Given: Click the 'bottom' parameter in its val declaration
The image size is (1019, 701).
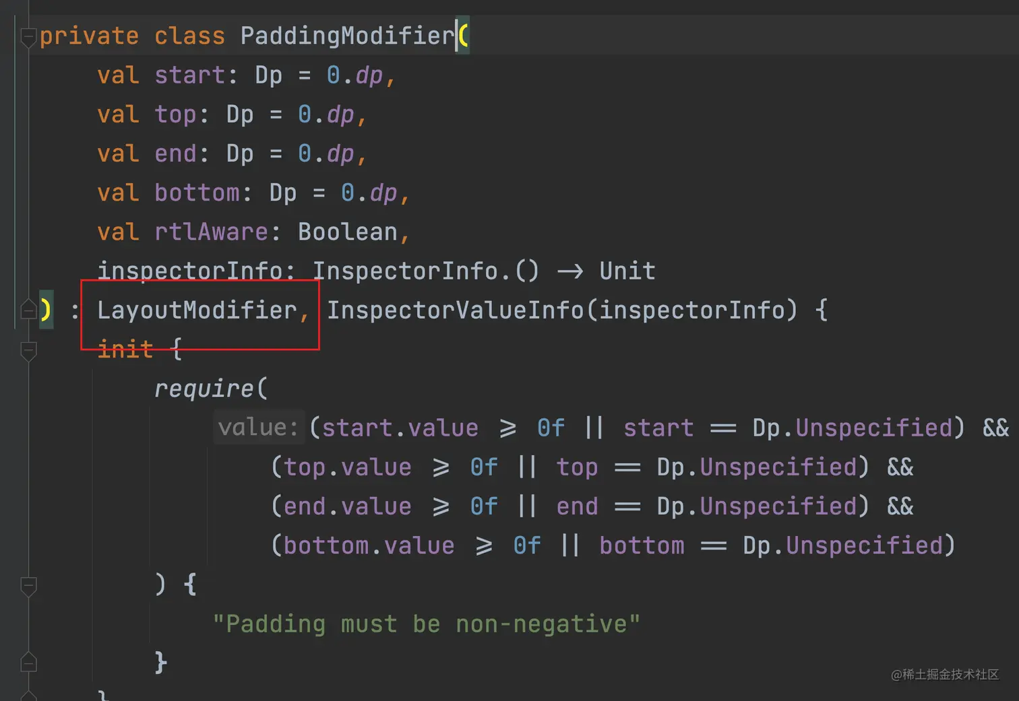Looking at the screenshot, I should pos(197,193).
